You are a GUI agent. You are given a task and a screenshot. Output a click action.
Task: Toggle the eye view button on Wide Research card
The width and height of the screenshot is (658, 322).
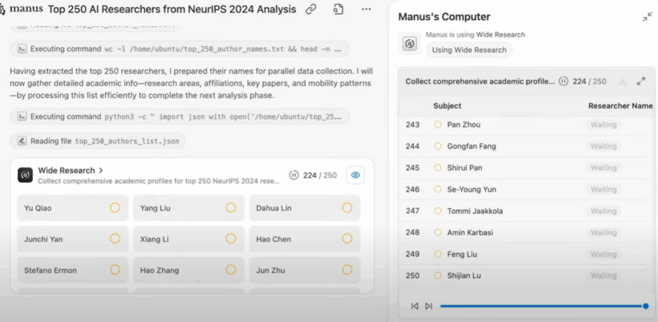click(x=355, y=175)
